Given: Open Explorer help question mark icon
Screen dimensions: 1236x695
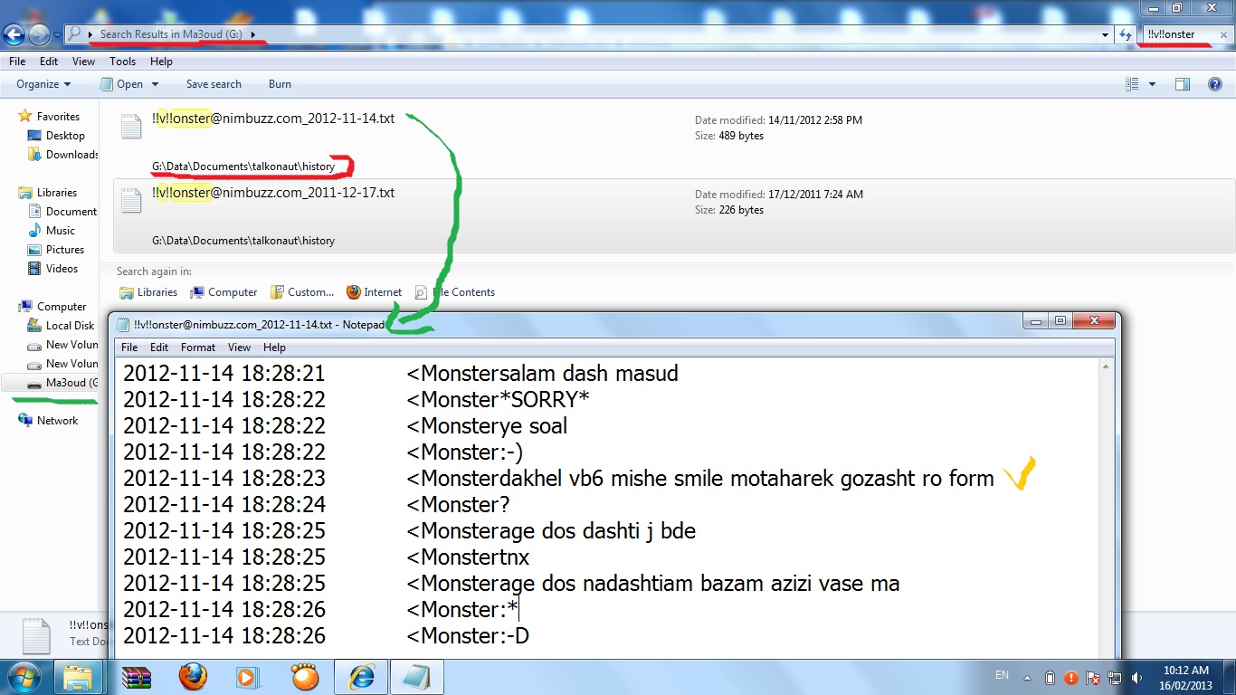Looking at the screenshot, I should 1216,84.
